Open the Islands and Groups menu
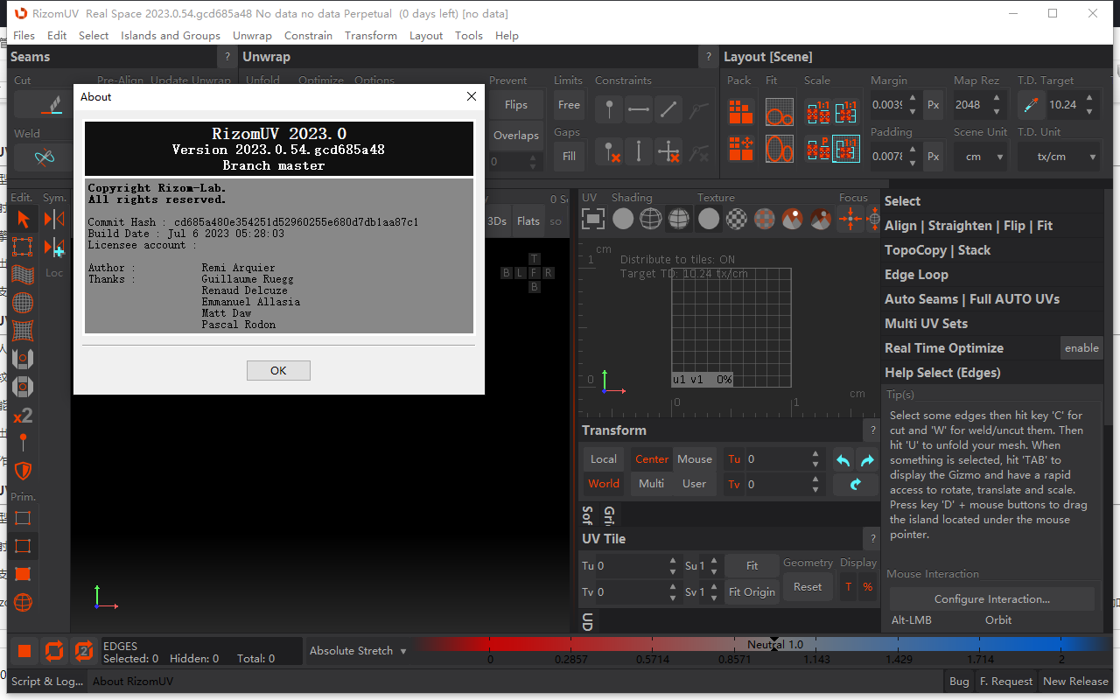Image resolution: width=1120 pixels, height=700 pixels. click(171, 36)
